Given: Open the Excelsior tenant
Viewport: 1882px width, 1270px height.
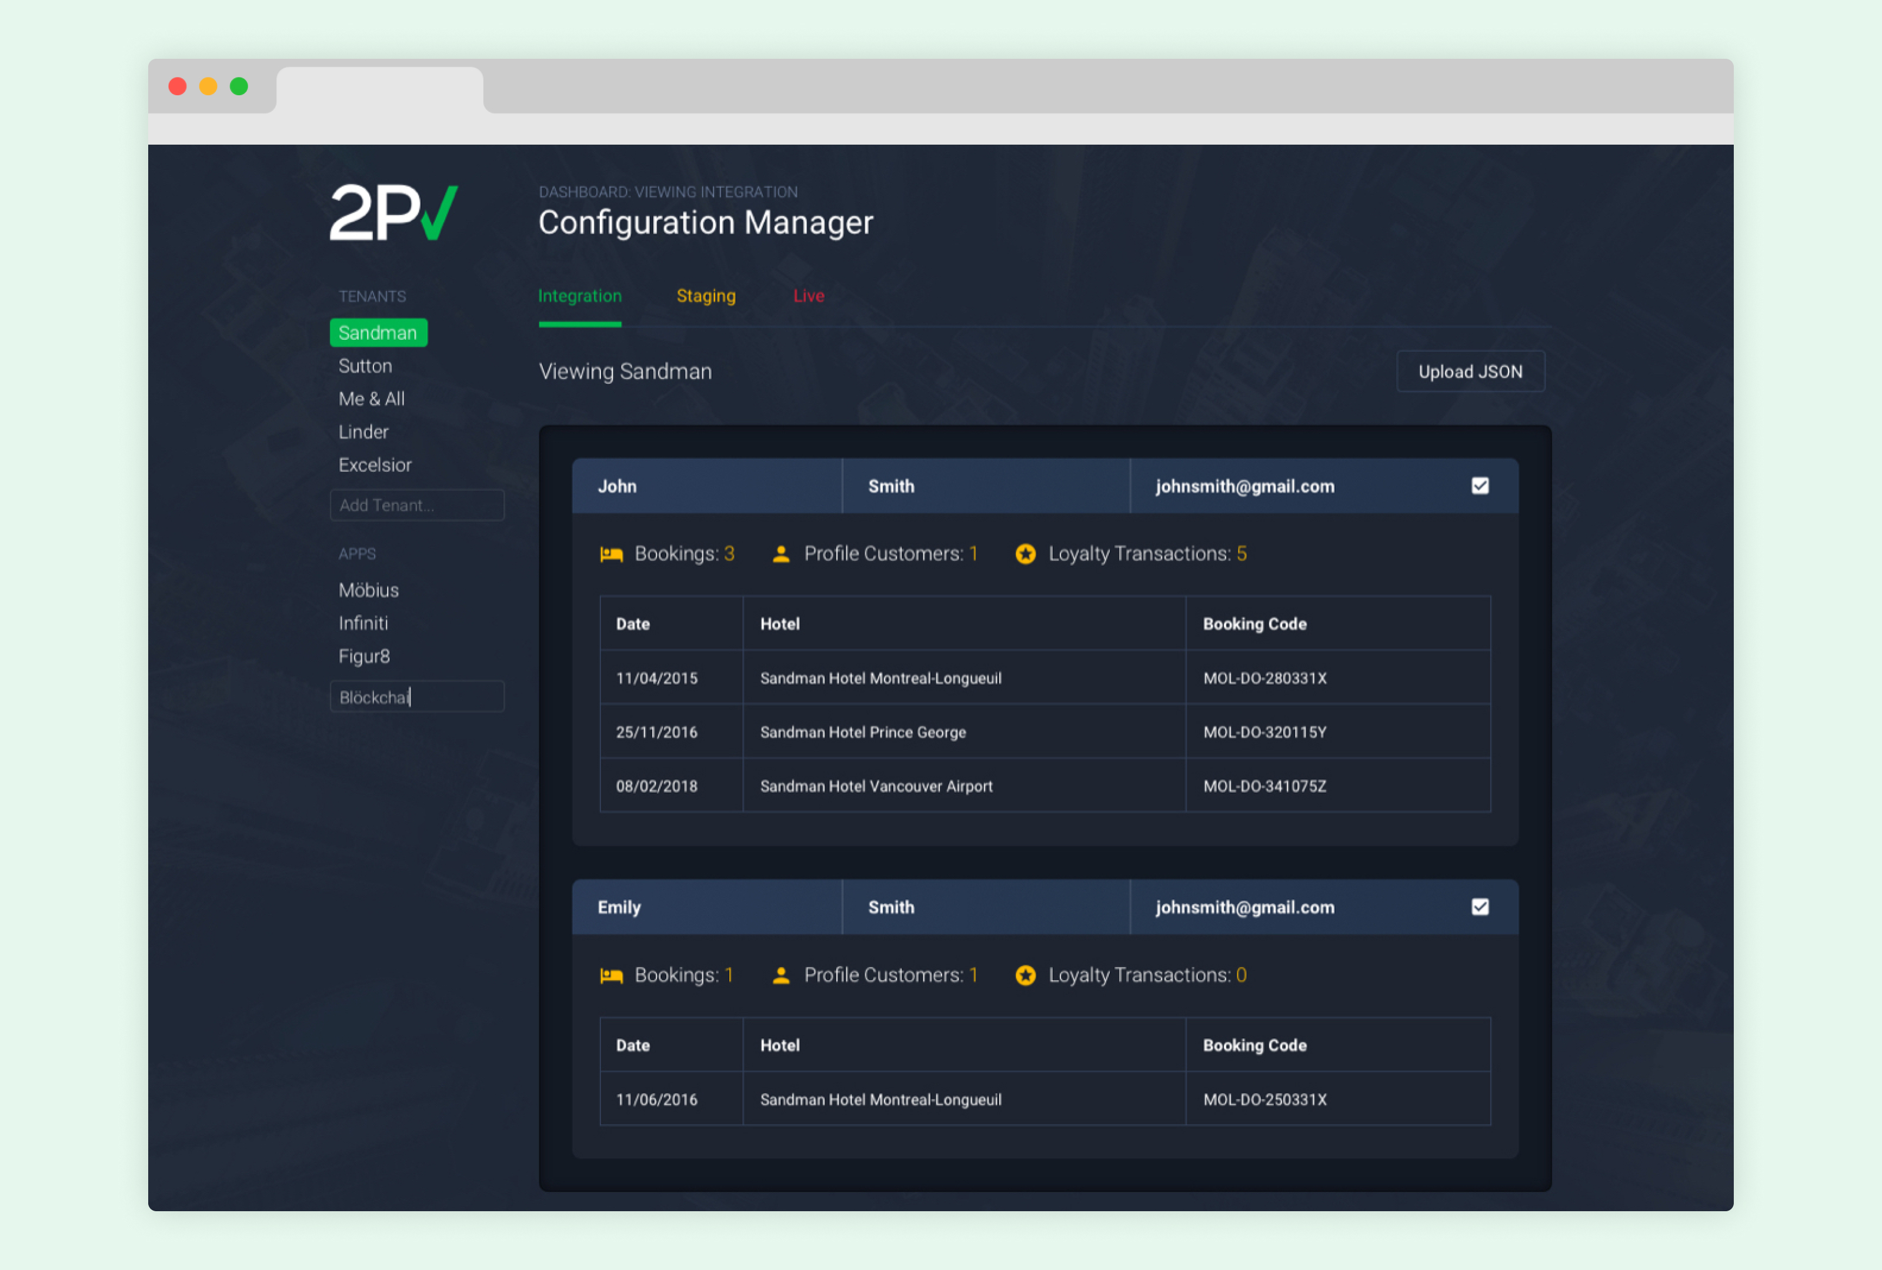Looking at the screenshot, I should click(x=375, y=466).
